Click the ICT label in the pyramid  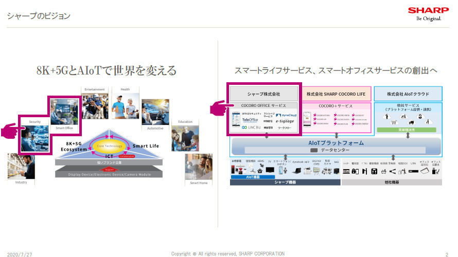click(x=109, y=156)
